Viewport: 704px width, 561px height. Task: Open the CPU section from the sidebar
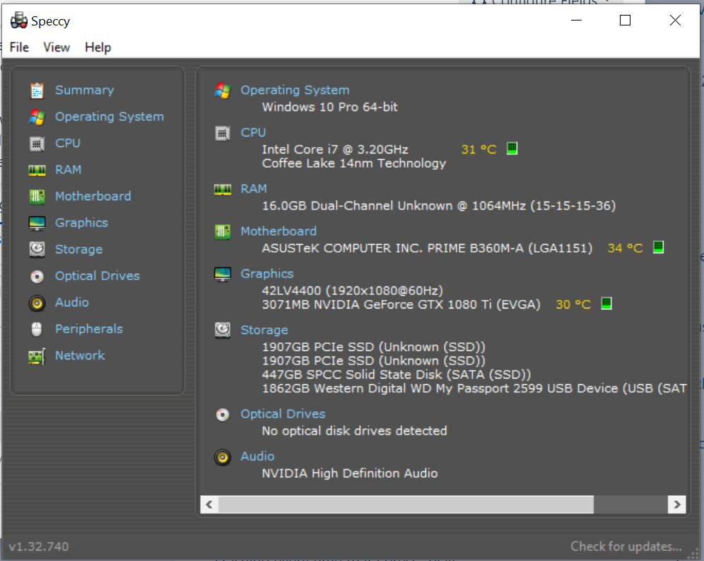pos(68,144)
